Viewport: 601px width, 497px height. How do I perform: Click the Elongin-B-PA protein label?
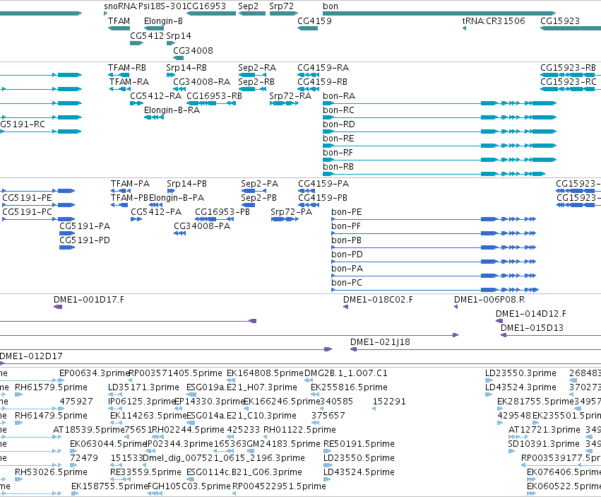pos(177,198)
